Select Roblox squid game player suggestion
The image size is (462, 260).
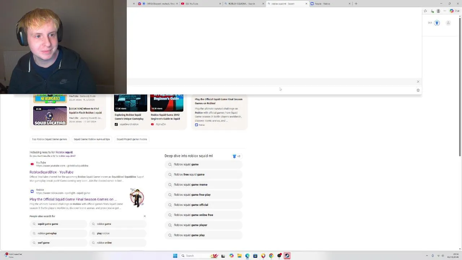203,225
